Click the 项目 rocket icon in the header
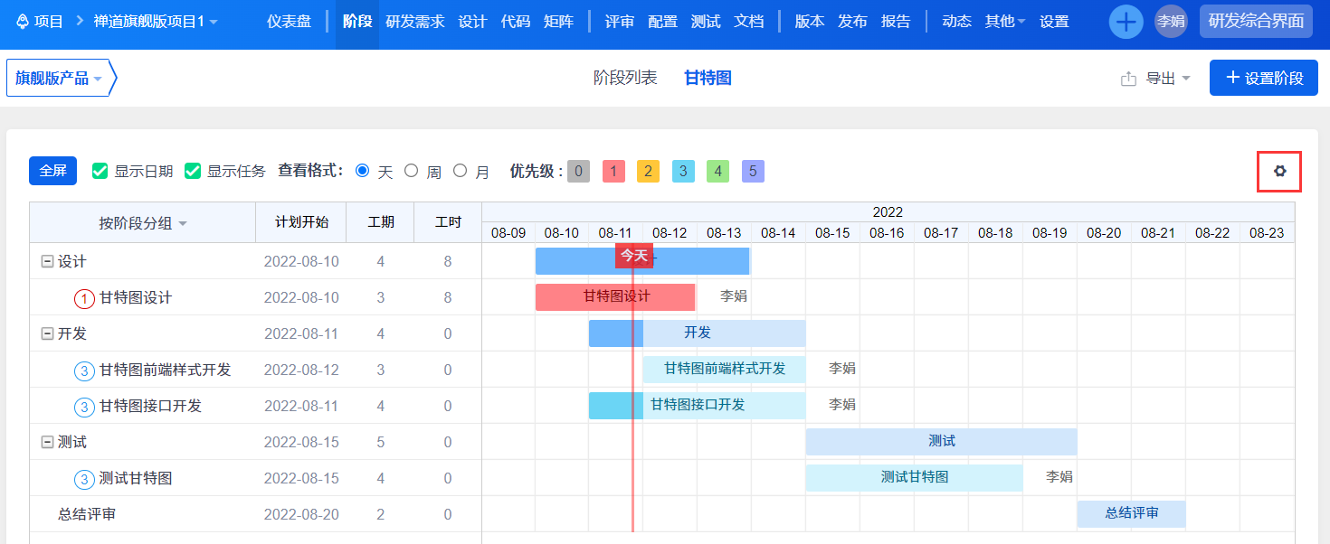Screen dimensions: 1330x544 coord(23,21)
